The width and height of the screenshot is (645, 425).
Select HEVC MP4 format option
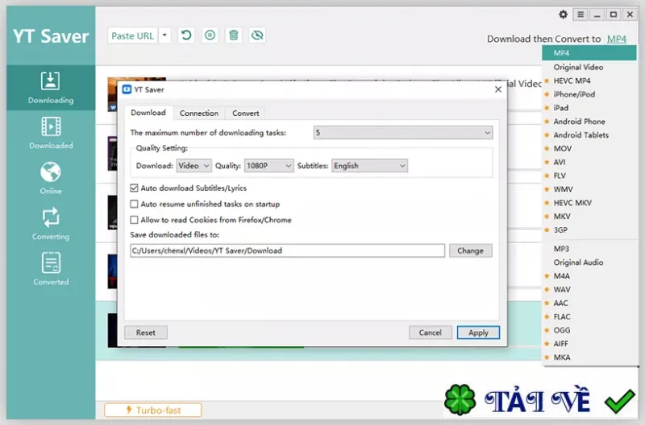(x=589, y=80)
